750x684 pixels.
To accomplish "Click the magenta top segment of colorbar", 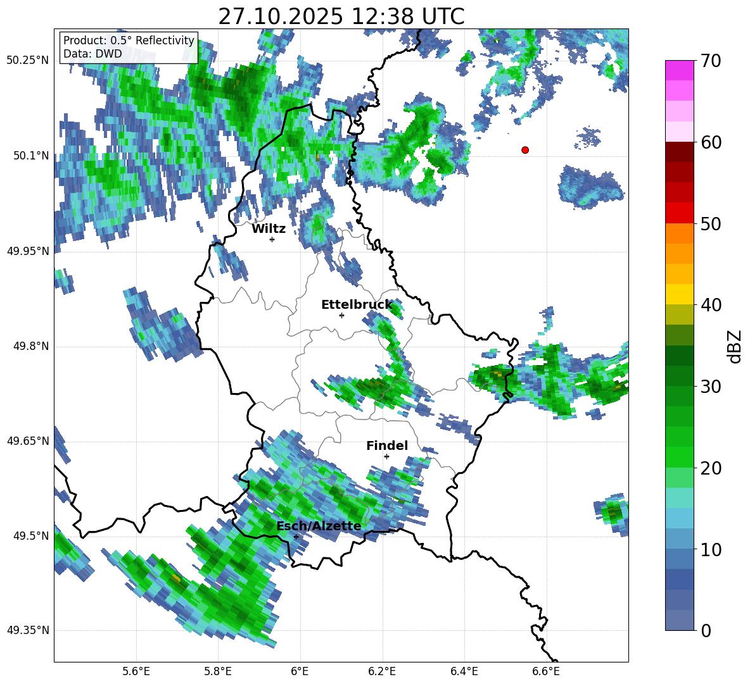I will click(x=680, y=70).
